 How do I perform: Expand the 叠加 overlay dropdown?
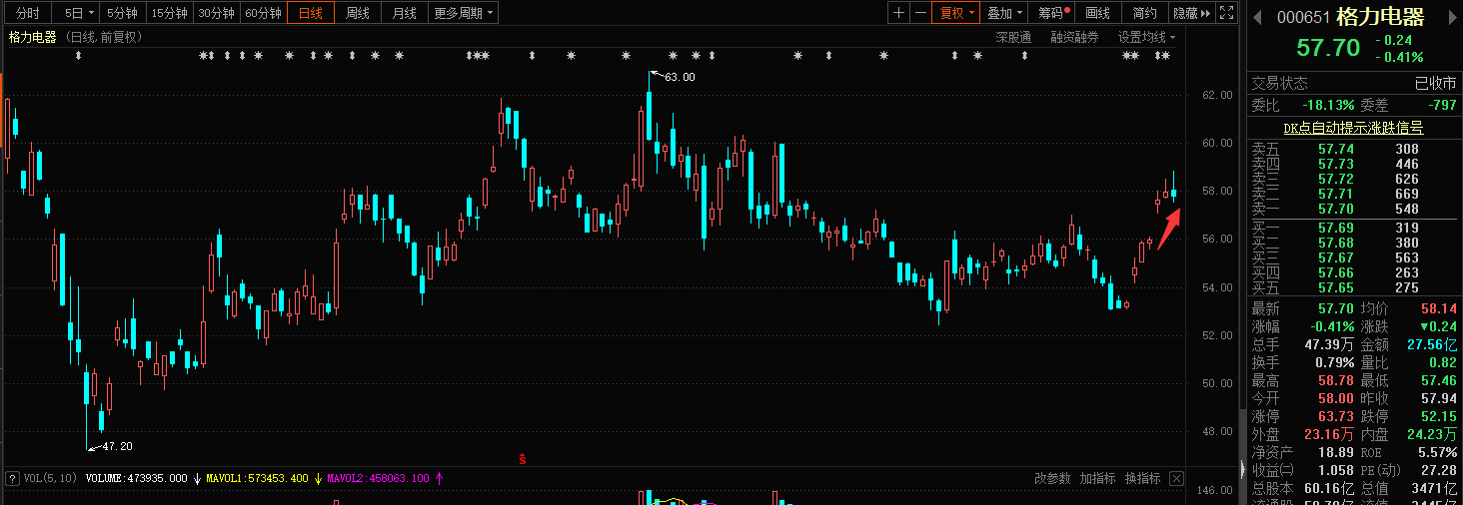[1004, 13]
